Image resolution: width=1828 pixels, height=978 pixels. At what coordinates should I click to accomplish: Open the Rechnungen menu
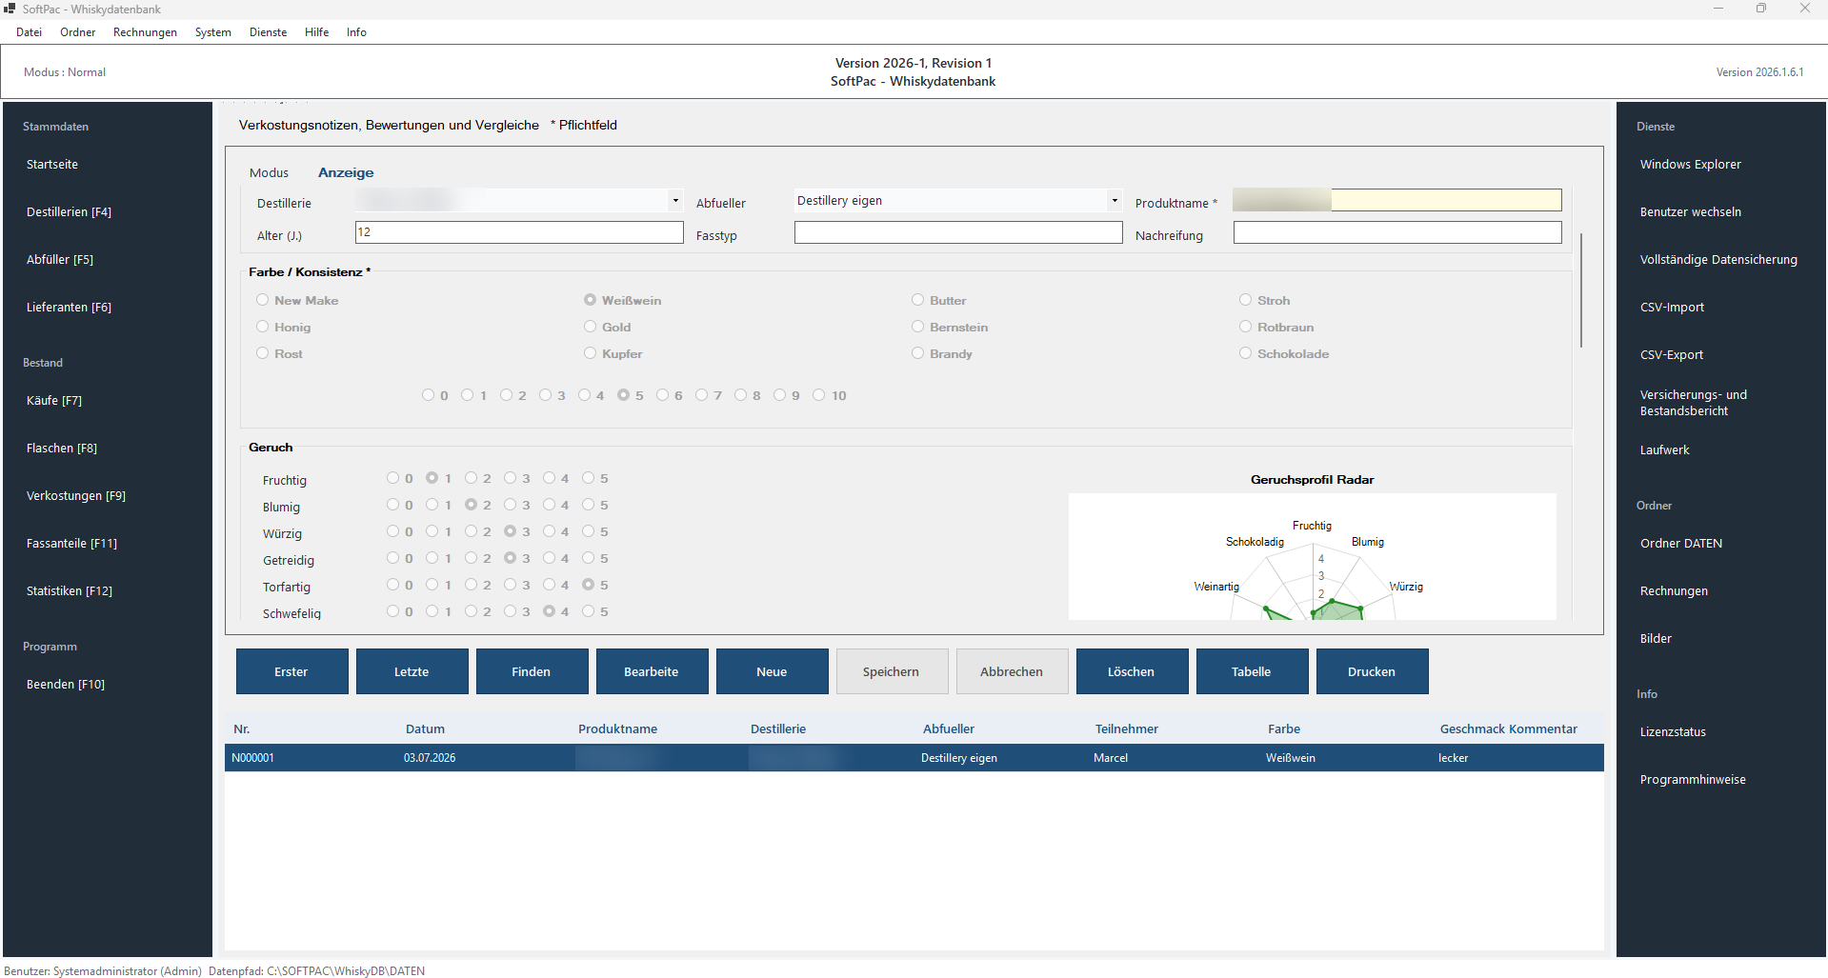coord(145,32)
